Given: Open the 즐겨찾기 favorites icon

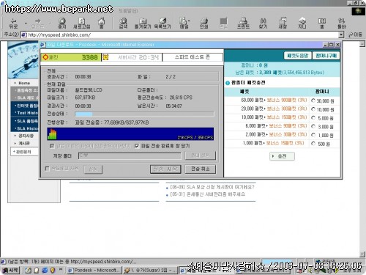Looking at the screenshot, I should click(143, 23).
